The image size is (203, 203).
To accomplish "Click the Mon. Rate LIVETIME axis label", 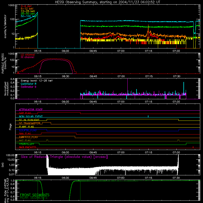I will click(x=7, y=190).
